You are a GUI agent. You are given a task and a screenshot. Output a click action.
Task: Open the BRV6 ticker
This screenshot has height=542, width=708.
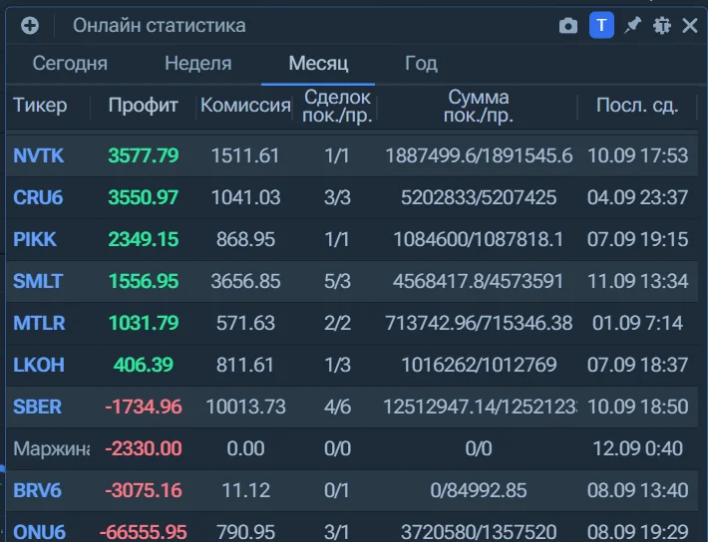pyautogui.click(x=37, y=490)
